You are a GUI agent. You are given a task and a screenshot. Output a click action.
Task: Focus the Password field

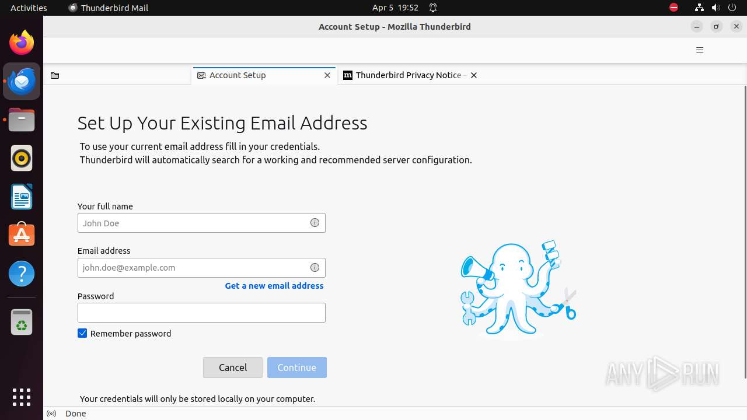point(201,313)
